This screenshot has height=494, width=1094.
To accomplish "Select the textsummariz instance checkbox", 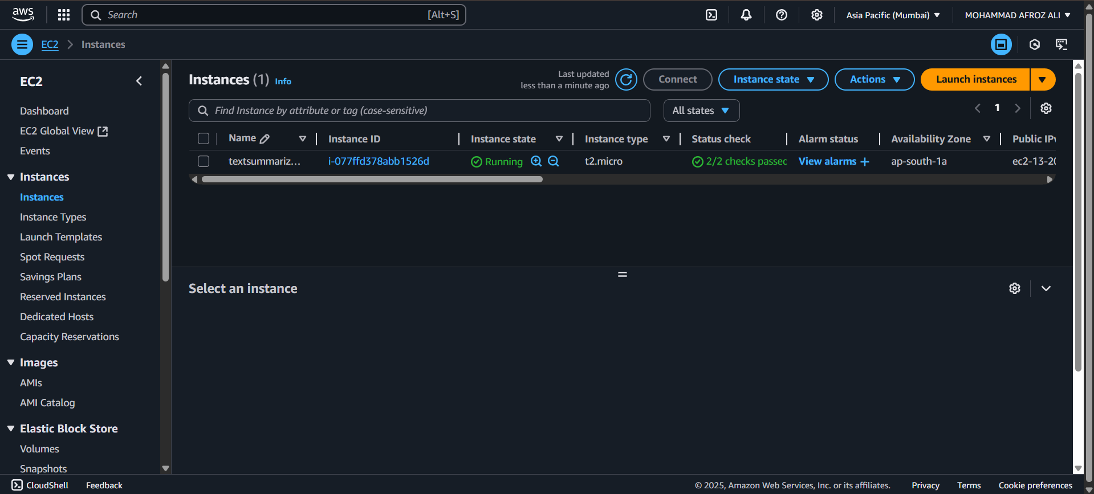I will [x=204, y=161].
